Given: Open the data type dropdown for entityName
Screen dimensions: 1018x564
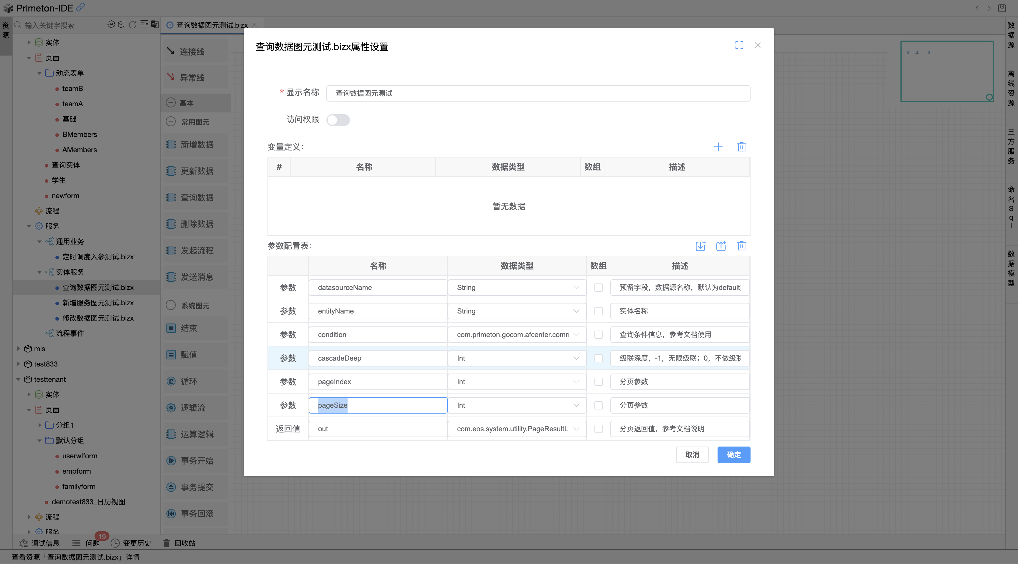Looking at the screenshot, I should click(576, 311).
